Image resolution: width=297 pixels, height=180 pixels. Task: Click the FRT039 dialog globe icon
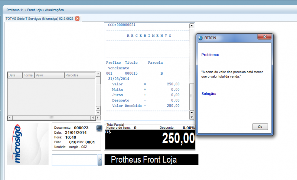pyautogui.click(x=200, y=38)
